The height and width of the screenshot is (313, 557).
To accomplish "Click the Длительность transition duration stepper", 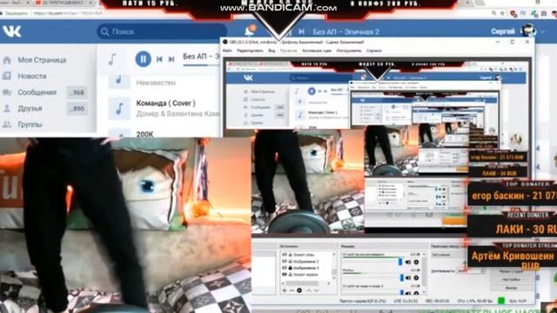I will [482, 270].
